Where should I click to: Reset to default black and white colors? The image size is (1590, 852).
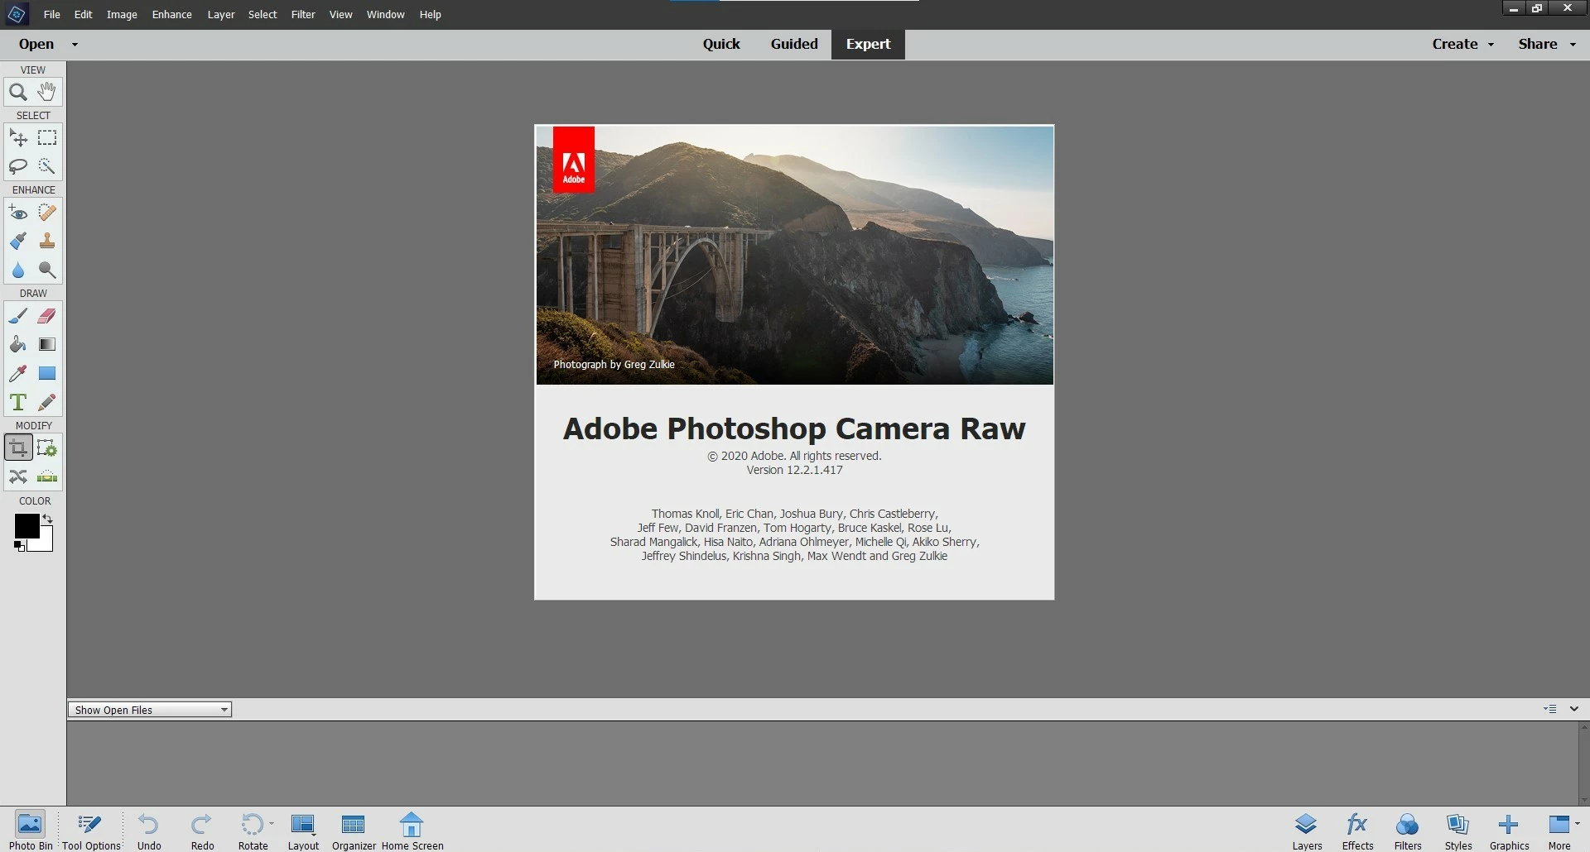coord(19,546)
